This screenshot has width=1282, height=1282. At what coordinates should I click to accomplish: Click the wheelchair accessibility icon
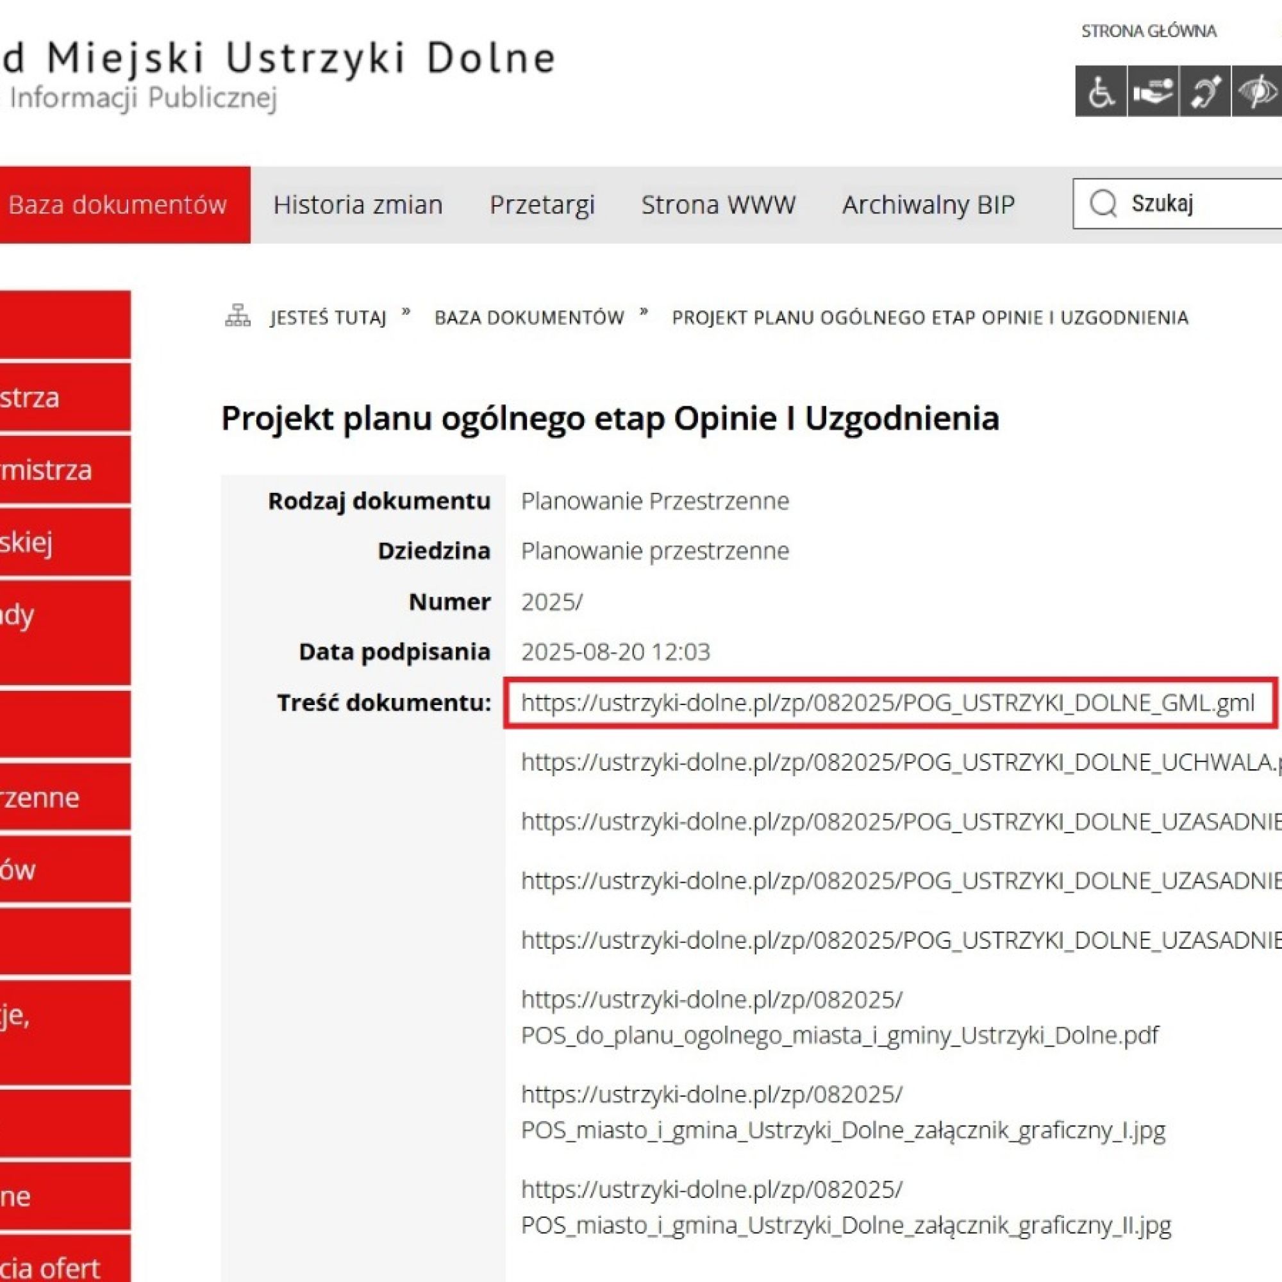(1101, 92)
